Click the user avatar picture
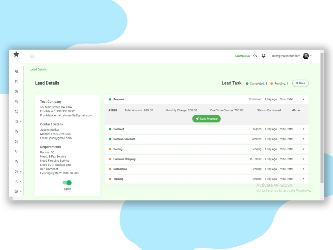This screenshot has width=333, height=250. [306, 56]
